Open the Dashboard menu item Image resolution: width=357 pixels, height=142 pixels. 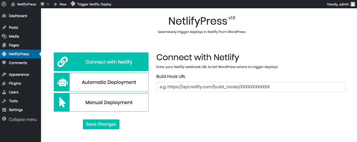tap(21, 16)
